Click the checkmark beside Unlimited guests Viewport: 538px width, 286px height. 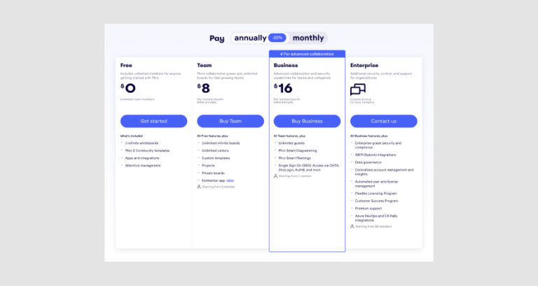tap(275, 143)
